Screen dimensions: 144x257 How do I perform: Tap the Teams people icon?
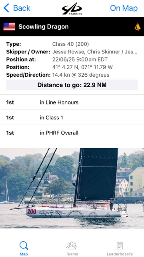pyautogui.click(x=72, y=246)
